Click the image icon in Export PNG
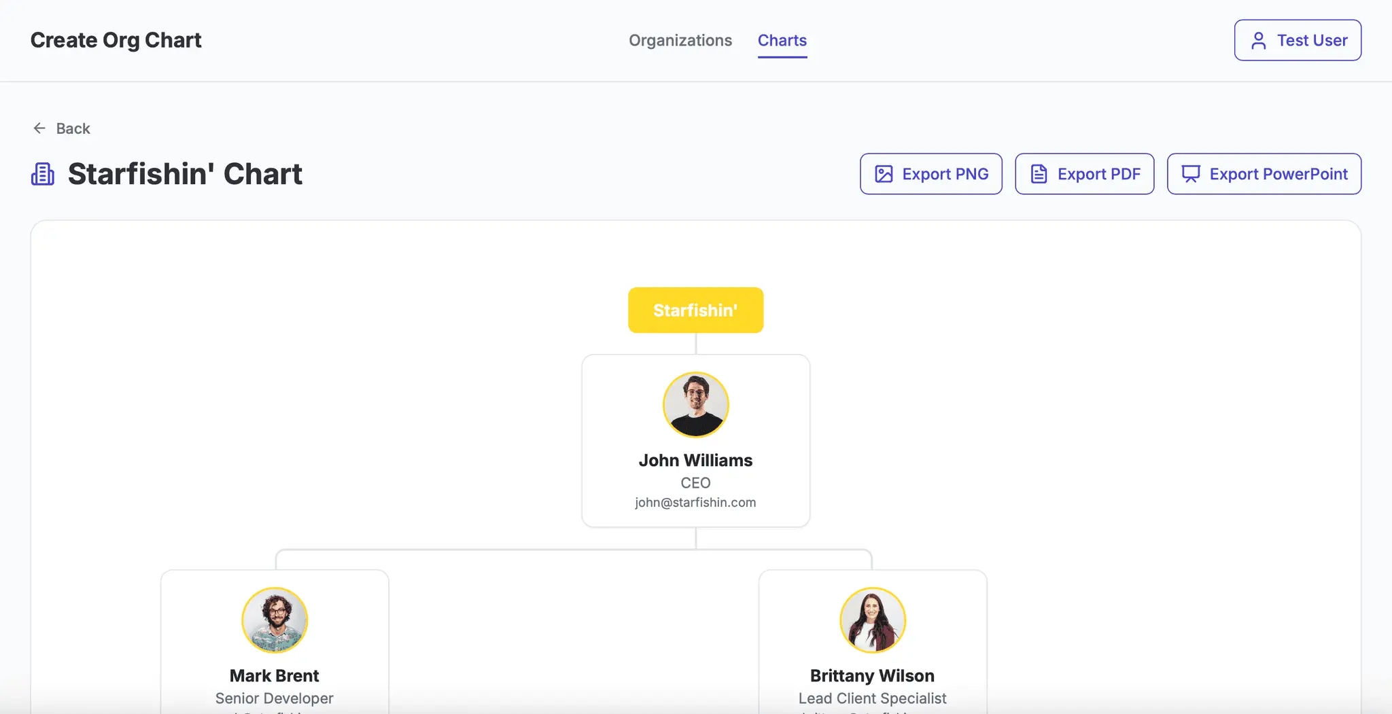The image size is (1392, 714). (884, 174)
